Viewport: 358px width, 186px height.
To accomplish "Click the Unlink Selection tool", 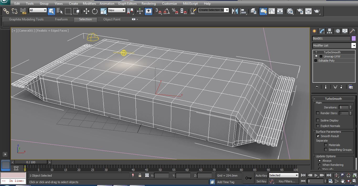I will pos(14,11).
